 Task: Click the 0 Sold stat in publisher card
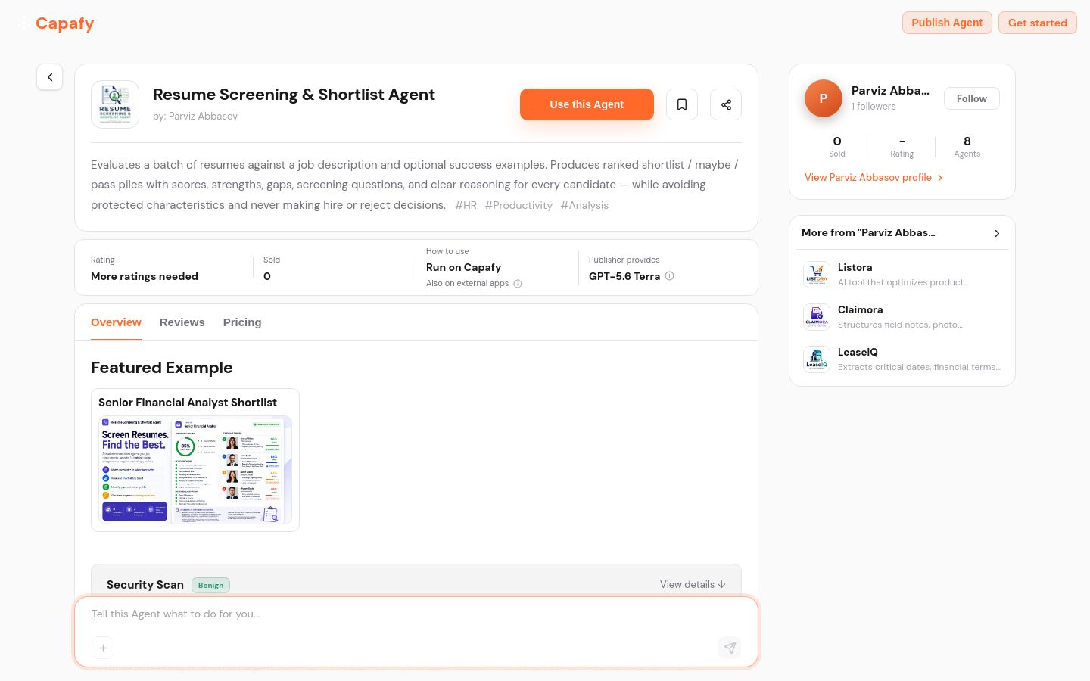click(837, 146)
